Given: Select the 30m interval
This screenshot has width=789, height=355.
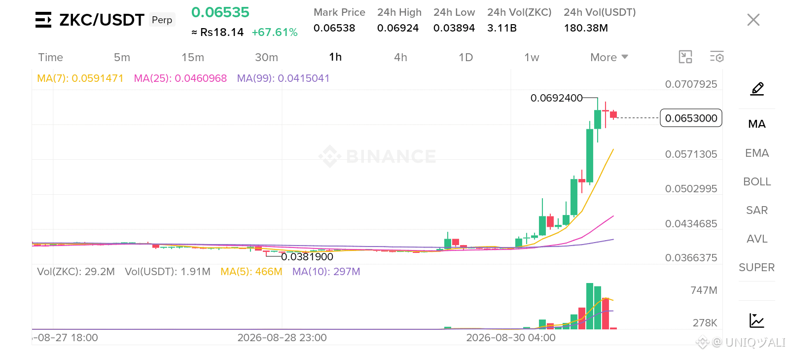Looking at the screenshot, I should coord(266,57).
